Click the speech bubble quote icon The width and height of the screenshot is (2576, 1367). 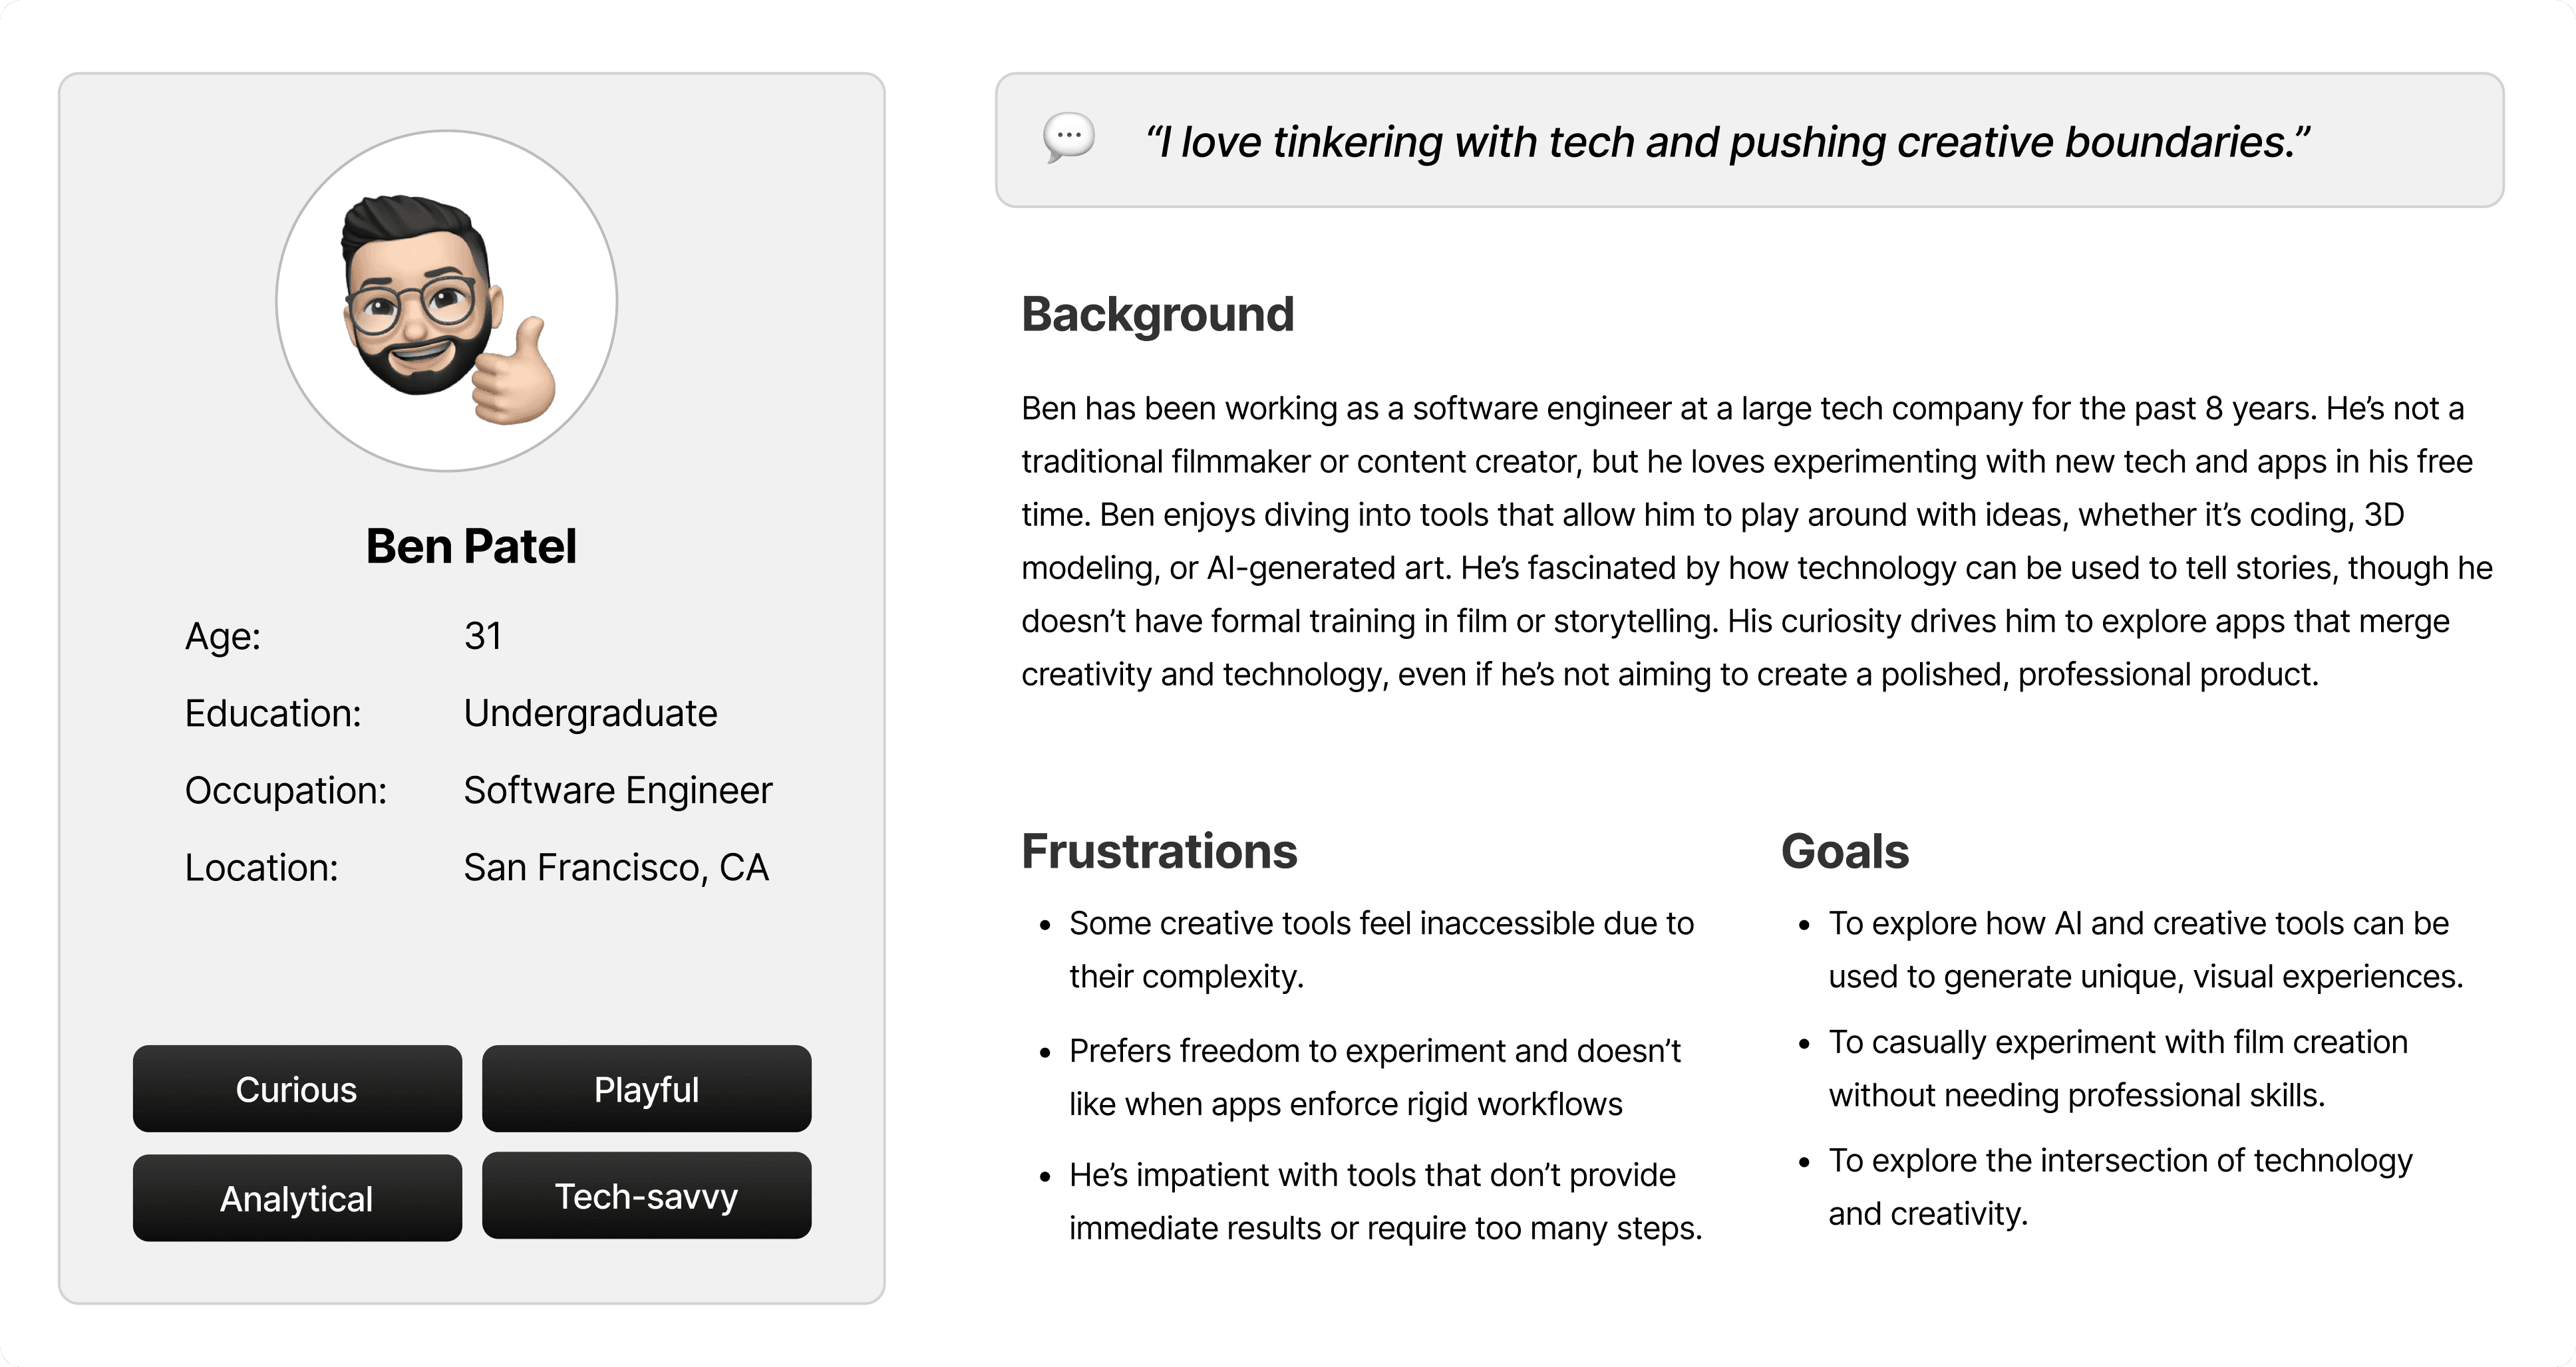(1068, 138)
